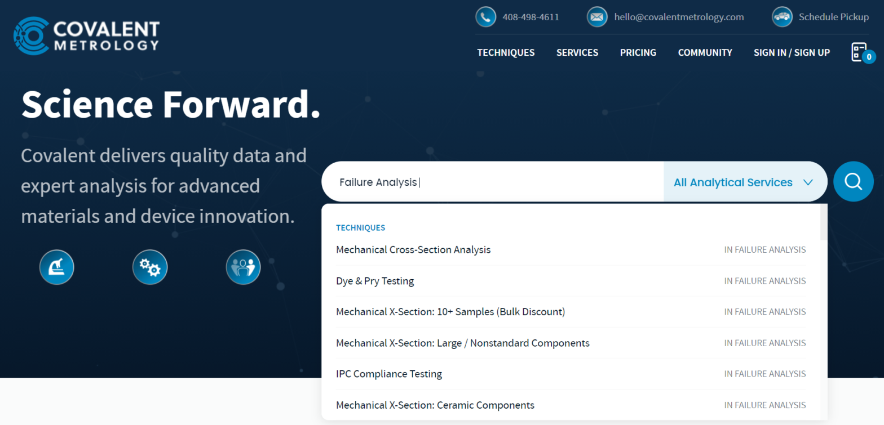
Task: Click the car Schedule Pickup icon
Action: click(782, 17)
